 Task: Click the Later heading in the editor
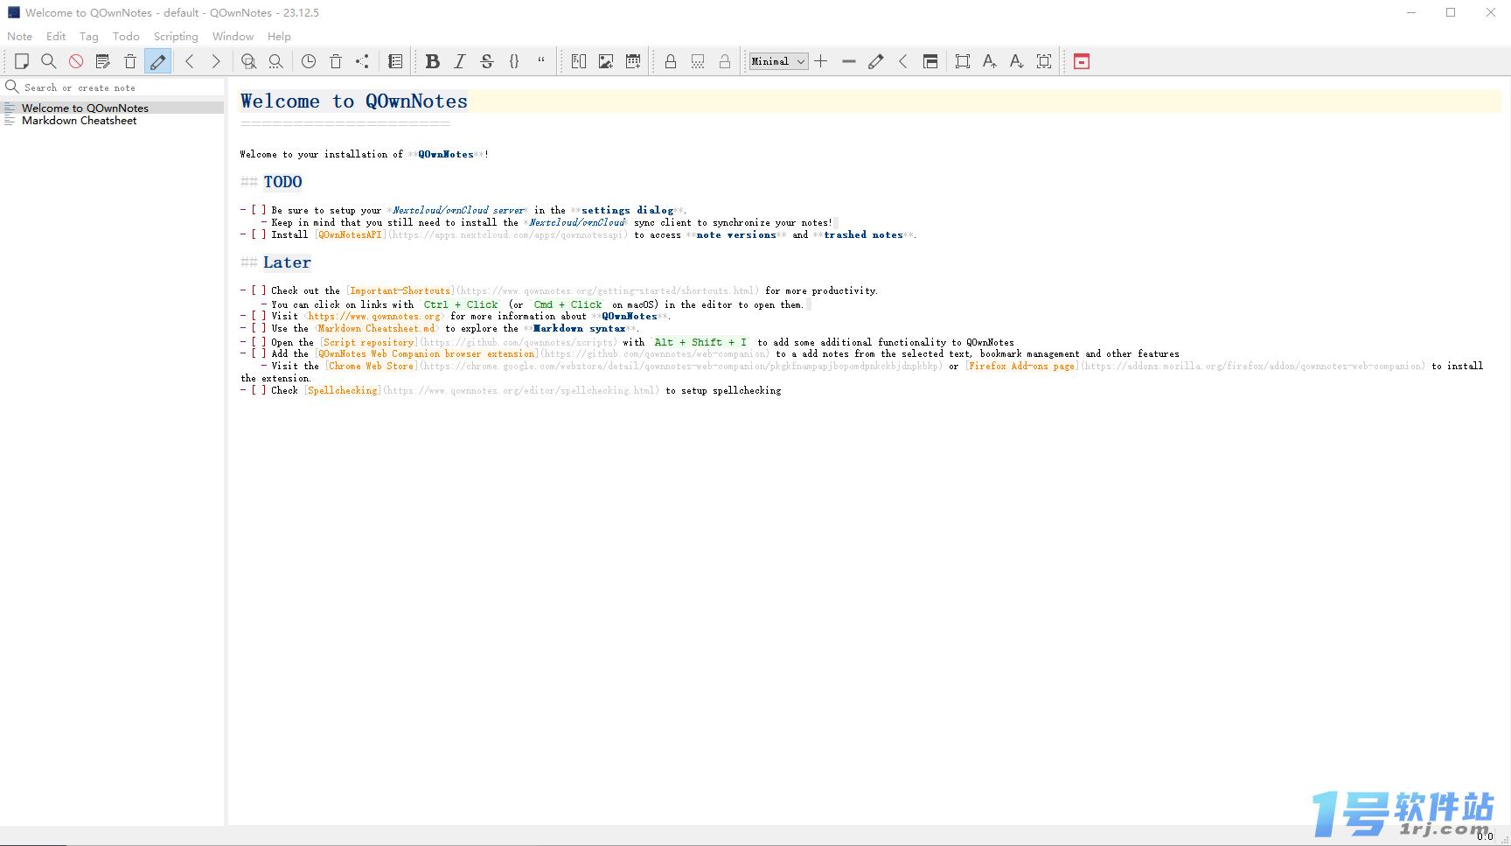[x=287, y=262]
